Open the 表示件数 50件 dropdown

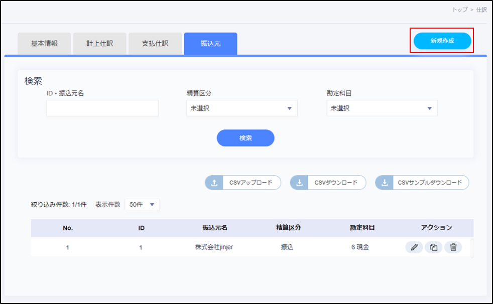click(x=142, y=204)
